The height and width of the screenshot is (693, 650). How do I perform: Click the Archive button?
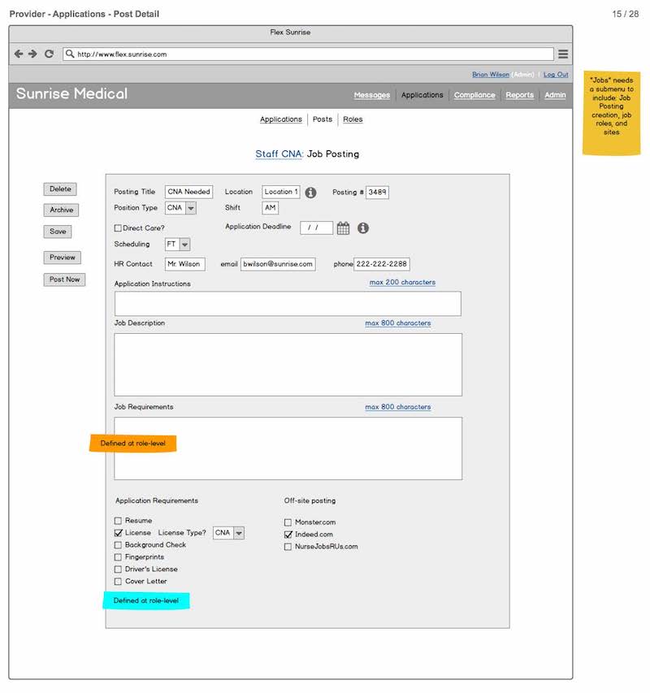click(61, 210)
